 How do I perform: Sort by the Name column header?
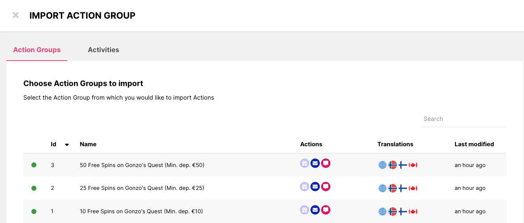[x=88, y=144]
